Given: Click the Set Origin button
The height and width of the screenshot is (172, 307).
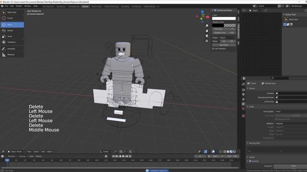Looking at the screenshot, I should coord(224,45).
